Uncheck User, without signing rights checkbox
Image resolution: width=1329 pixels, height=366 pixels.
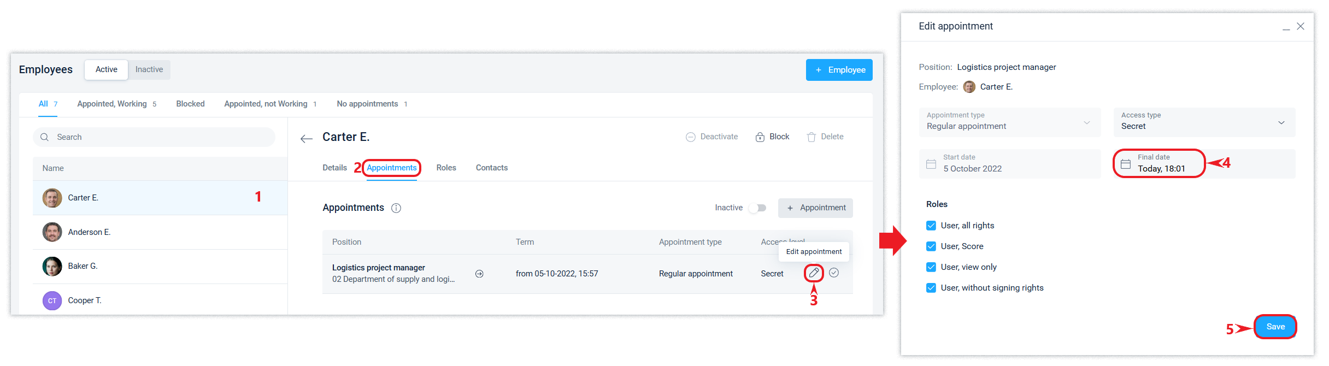coord(931,288)
